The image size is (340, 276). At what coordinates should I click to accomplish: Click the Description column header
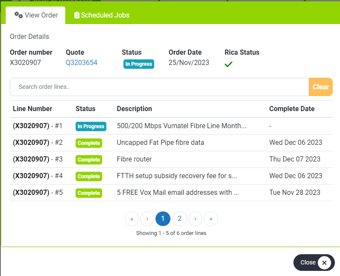(135, 109)
